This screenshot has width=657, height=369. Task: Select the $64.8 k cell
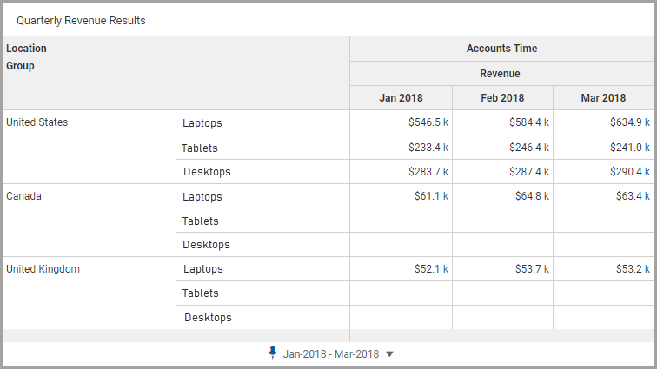coord(502,196)
